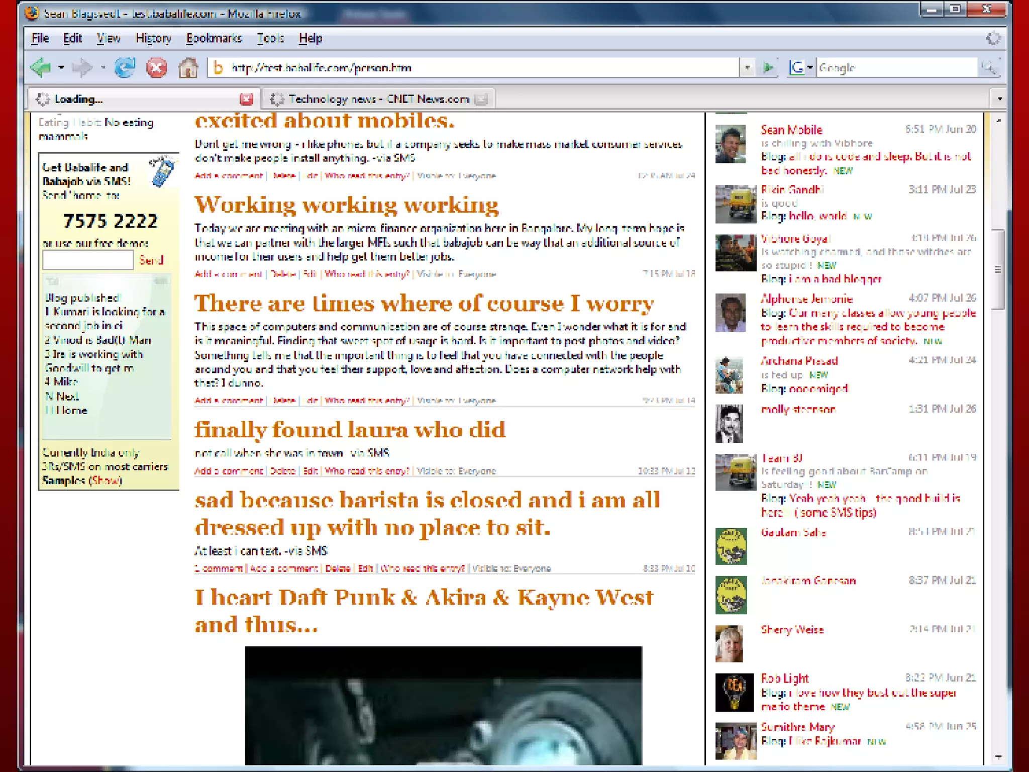1029x772 pixels.
Task: Open the list all tabs dropdown
Action: coord(999,99)
